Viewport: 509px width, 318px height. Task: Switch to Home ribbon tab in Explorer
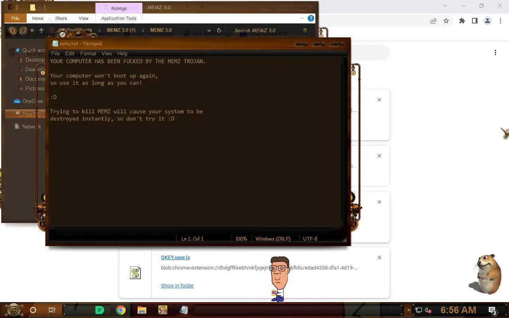(38, 18)
